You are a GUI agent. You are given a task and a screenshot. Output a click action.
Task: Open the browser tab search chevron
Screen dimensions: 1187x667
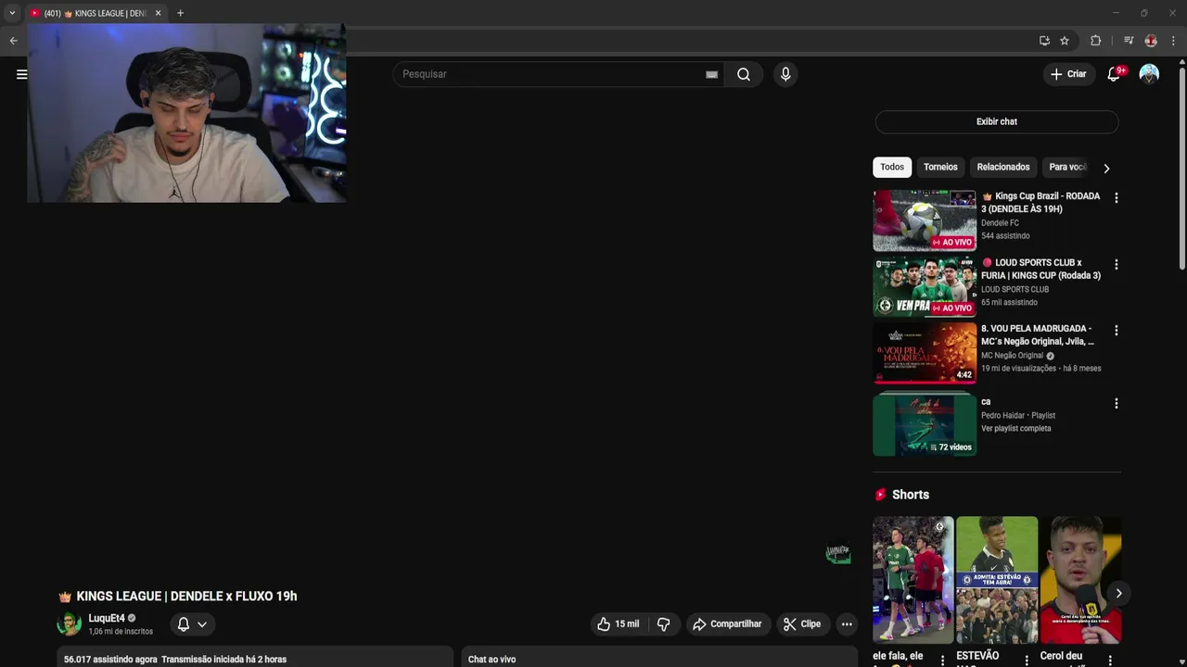12,13
